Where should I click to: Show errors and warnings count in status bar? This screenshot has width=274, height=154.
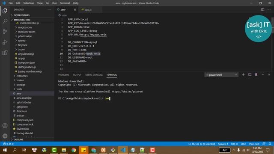[x=8, y=144]
